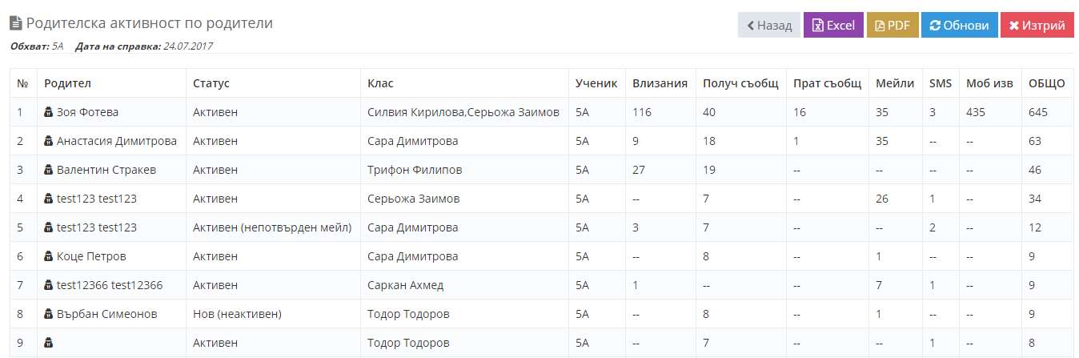
Task: Go back with the Назад button
Action: [x=768, y=25]
